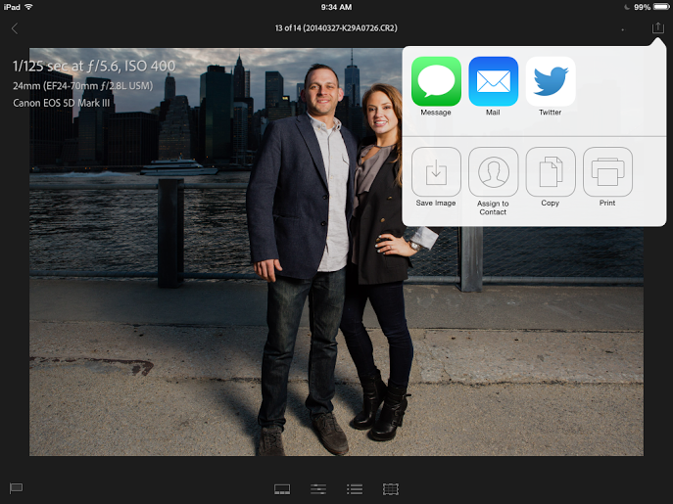The width and height of the screenshot is (673, 504).
Task: Tap the share icon at top right
Action: pos(657,28)
